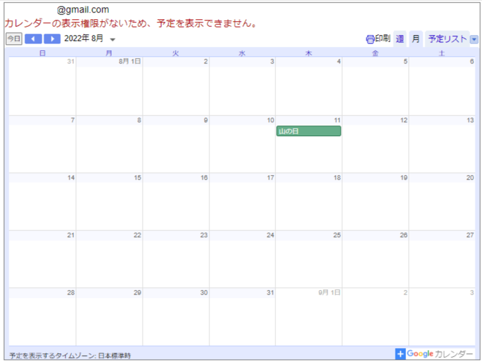This screenshot has width=482, height=362.
Task: Click the print icon beside 印刷
Action: (370, 39)
